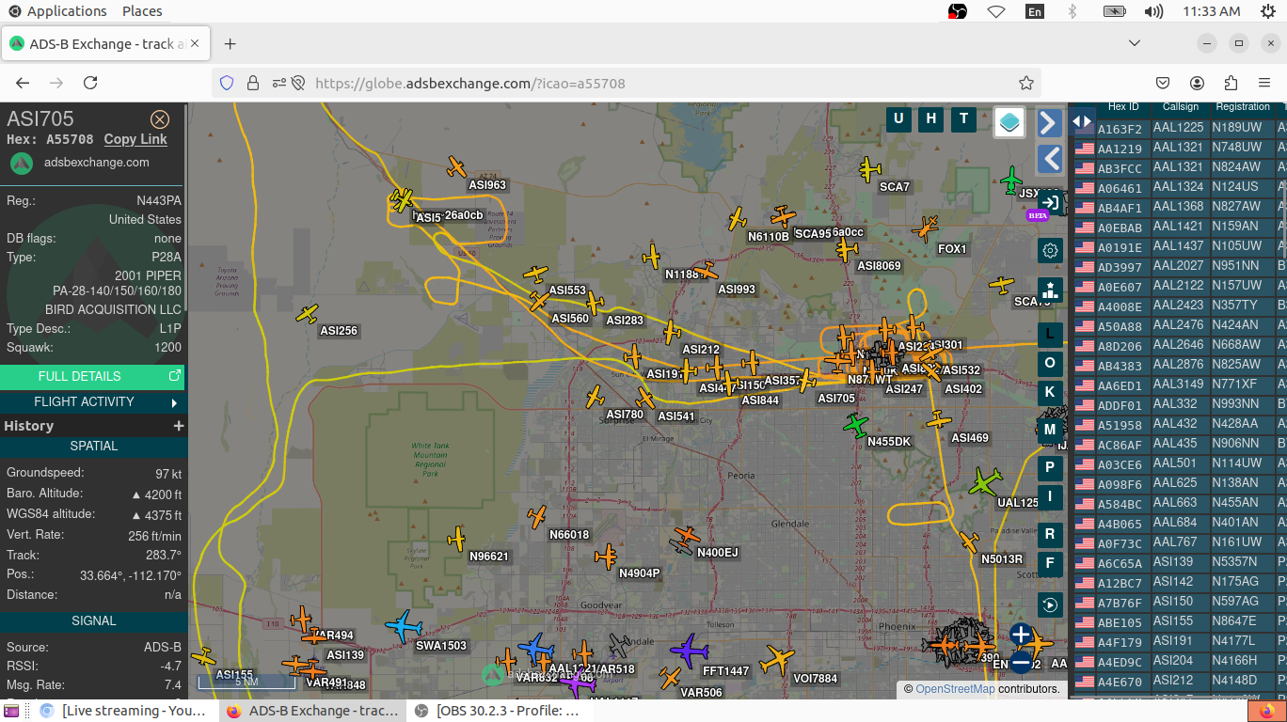Select the N5013R plane icon
This screenshot has height=722, width=1287.
[x=970, y=542]
